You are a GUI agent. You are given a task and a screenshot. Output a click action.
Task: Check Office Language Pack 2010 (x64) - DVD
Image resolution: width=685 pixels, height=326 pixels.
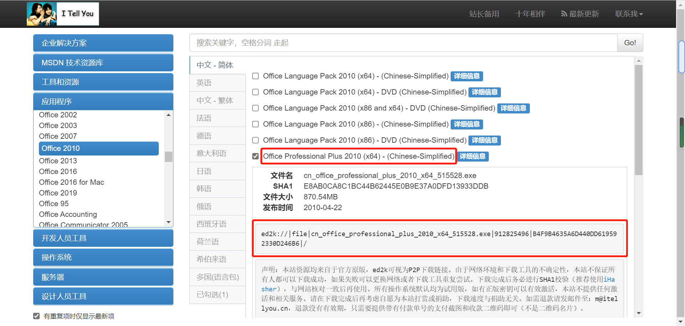(x=255, y=92)
